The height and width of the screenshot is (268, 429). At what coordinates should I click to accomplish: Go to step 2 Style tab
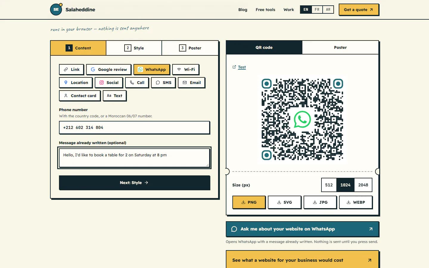pyautogui.click(x=134, y=48)
